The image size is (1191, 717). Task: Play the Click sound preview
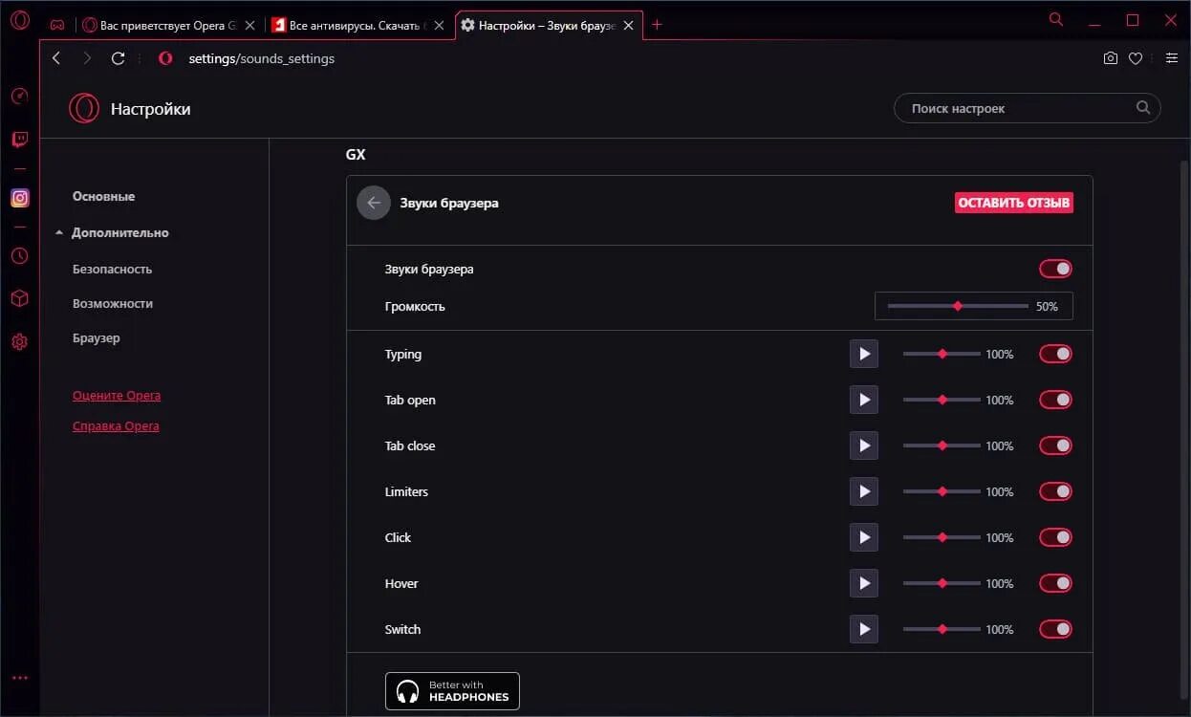[864, 537]
